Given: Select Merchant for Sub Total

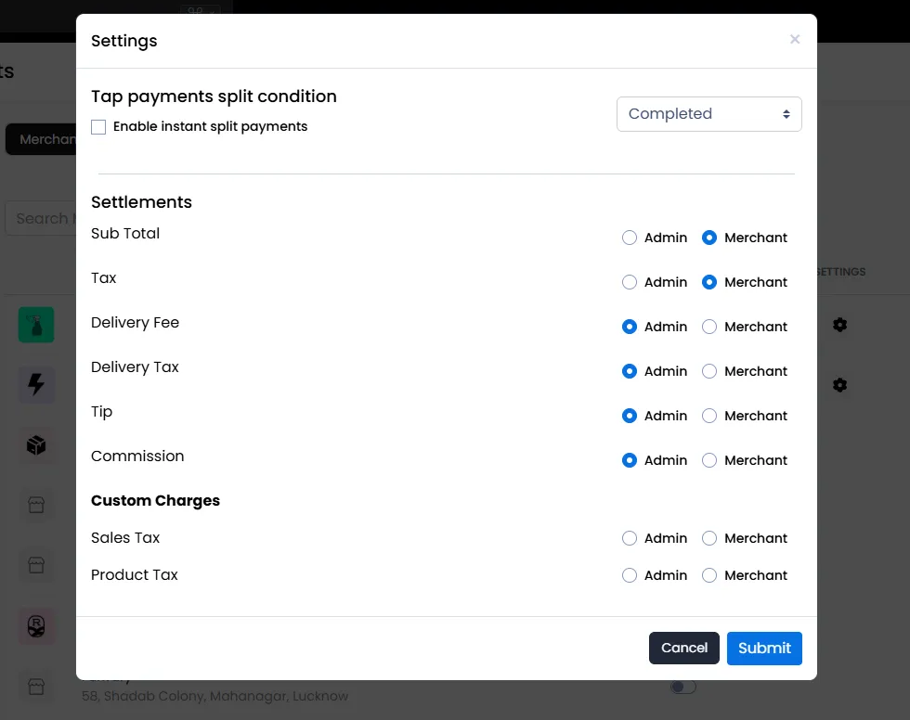Looking at the screenshot, I should (709, 238).
